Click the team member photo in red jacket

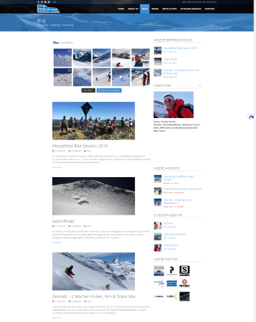173,105
